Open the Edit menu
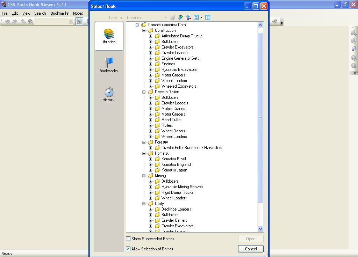The height and width of the screenshot is (257, 358). click(x=15, y=13)
